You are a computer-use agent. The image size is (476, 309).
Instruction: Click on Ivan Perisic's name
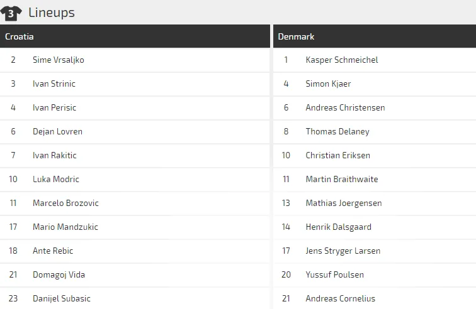(x=54, y=107)
